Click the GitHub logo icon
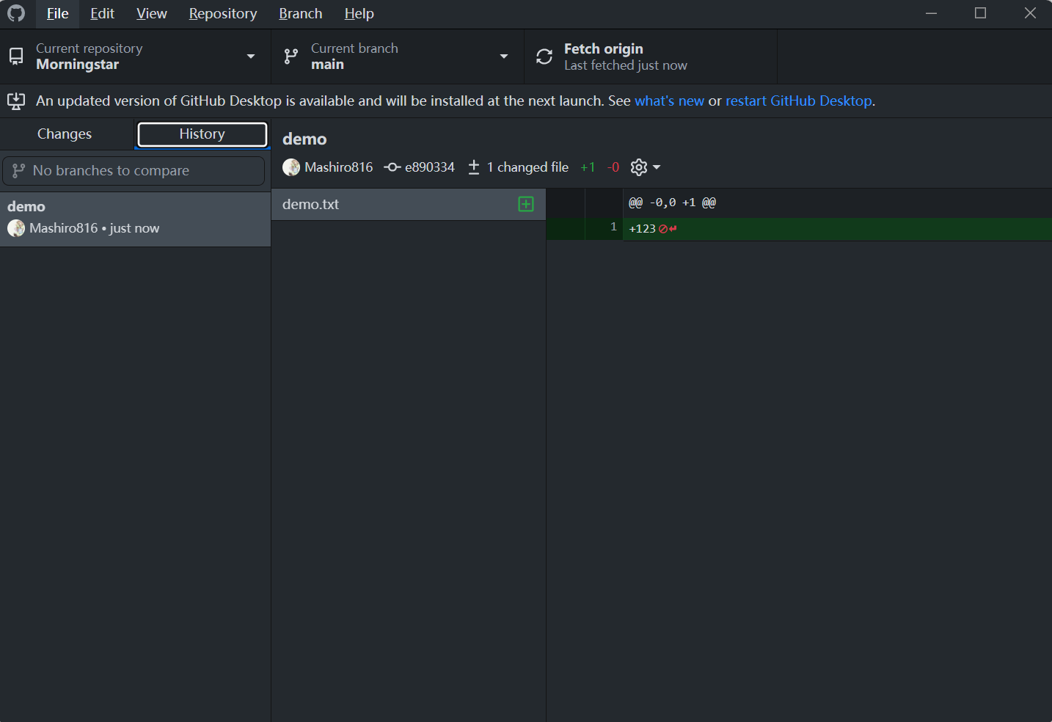1052x722 pixels. [x=16, y=13]
